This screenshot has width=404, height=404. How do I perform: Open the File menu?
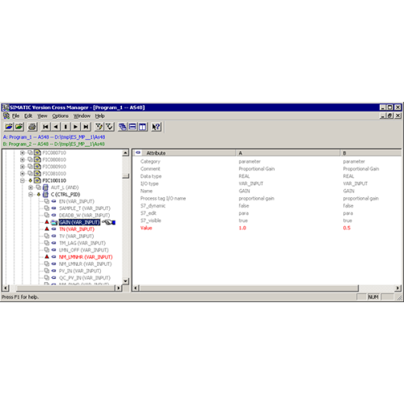tap(15, 116)
